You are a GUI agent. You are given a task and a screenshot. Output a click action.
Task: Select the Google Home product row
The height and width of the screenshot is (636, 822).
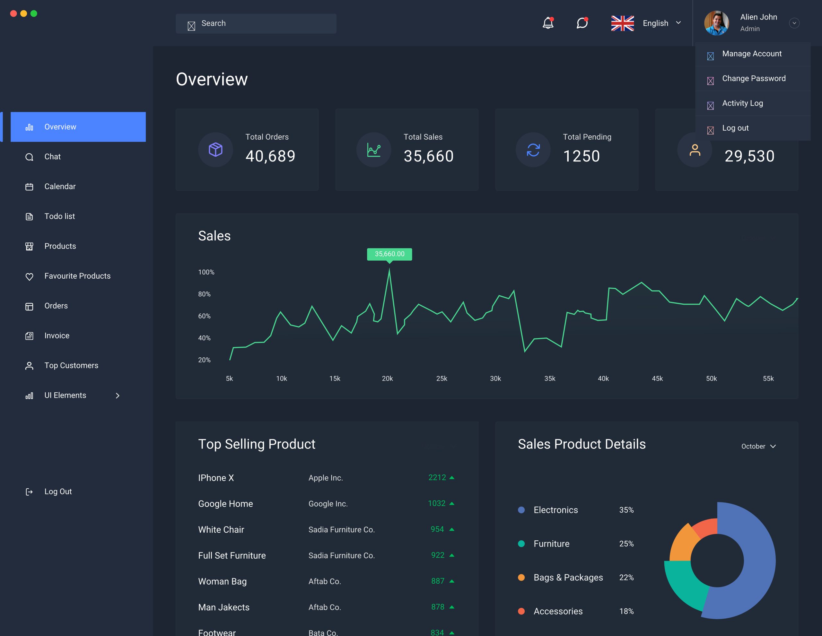(x=327, y=503)
